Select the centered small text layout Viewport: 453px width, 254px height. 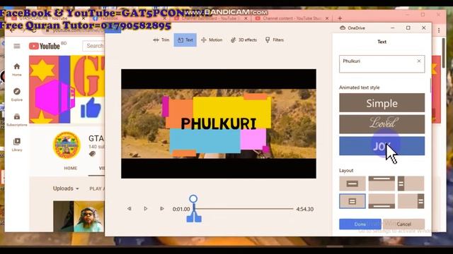tap(352, 183)
